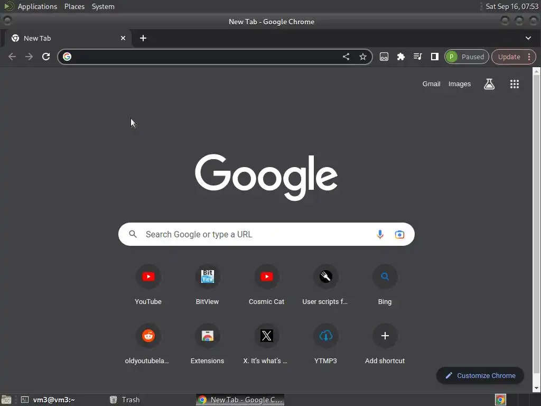Click scrollbar up arrow
The image size is (541, 406).
[x=536, y=71]
